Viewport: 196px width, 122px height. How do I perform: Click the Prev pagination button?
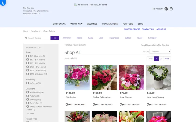coord(150,59)
